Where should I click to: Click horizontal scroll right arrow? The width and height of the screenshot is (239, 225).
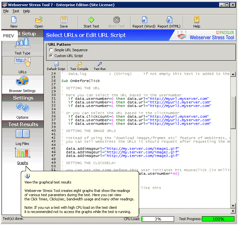point(233,211)
